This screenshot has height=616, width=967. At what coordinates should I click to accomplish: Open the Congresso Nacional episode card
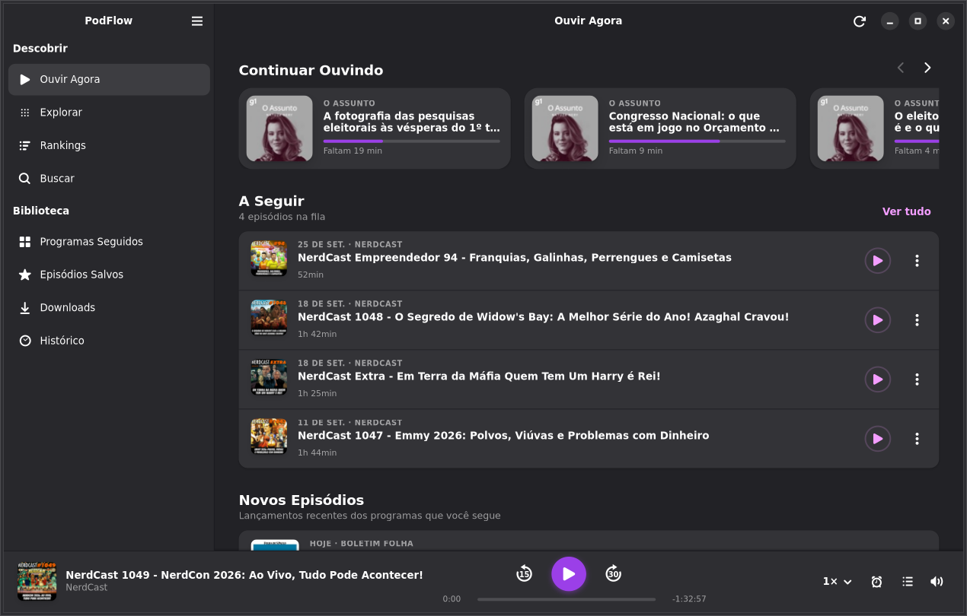(x=660, y=129)
